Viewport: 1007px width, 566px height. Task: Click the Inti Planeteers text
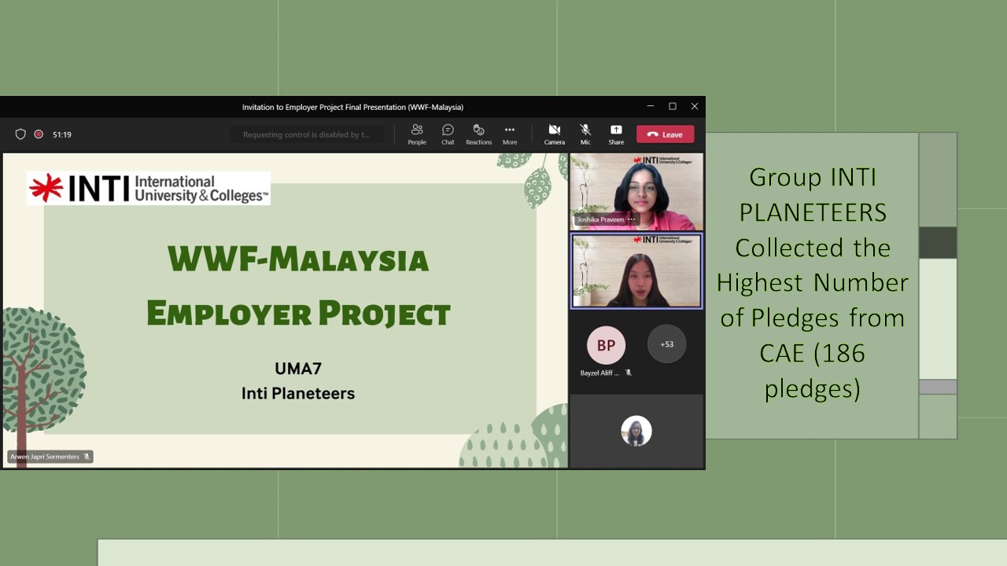pos(298,393)
